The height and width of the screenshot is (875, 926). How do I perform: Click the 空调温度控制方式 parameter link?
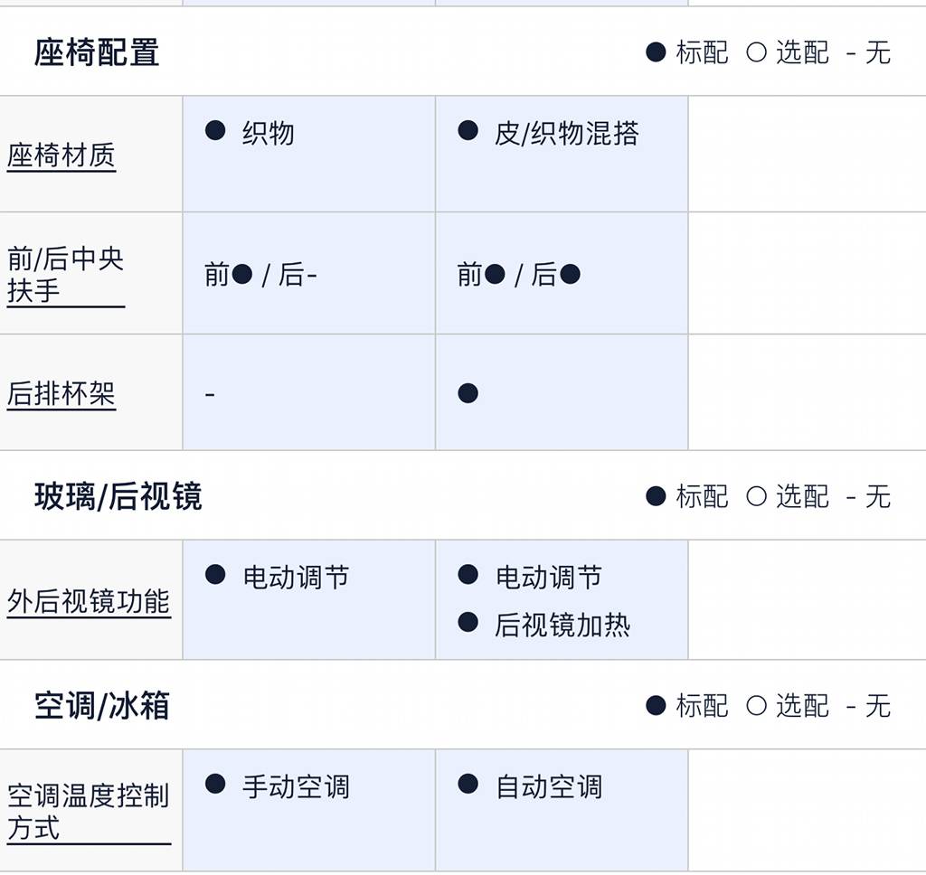coord(88,811)
